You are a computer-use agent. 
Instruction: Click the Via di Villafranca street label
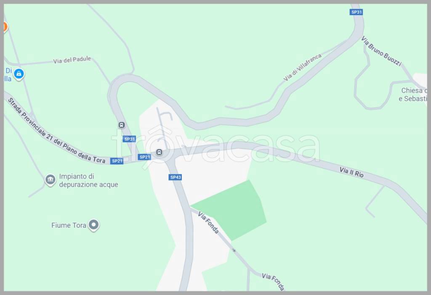pos(302,68)
